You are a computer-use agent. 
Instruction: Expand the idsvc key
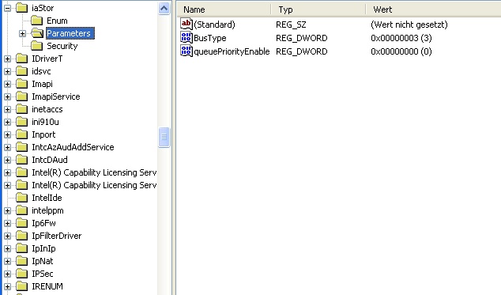coord(7,72)
